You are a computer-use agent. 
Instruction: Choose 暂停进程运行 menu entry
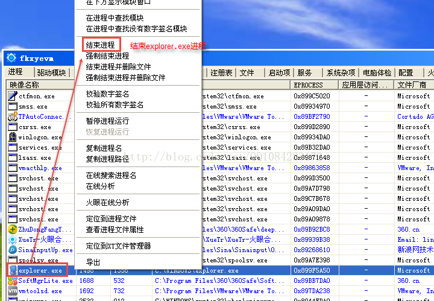[107, 121]
